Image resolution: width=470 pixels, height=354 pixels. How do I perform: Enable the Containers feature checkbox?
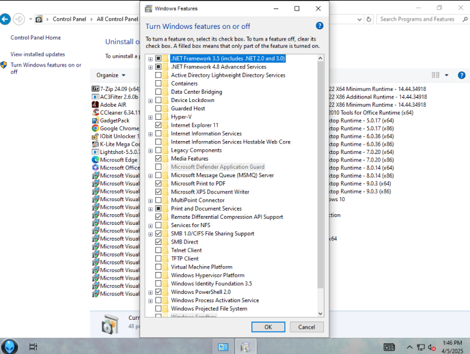pos(158,83)
